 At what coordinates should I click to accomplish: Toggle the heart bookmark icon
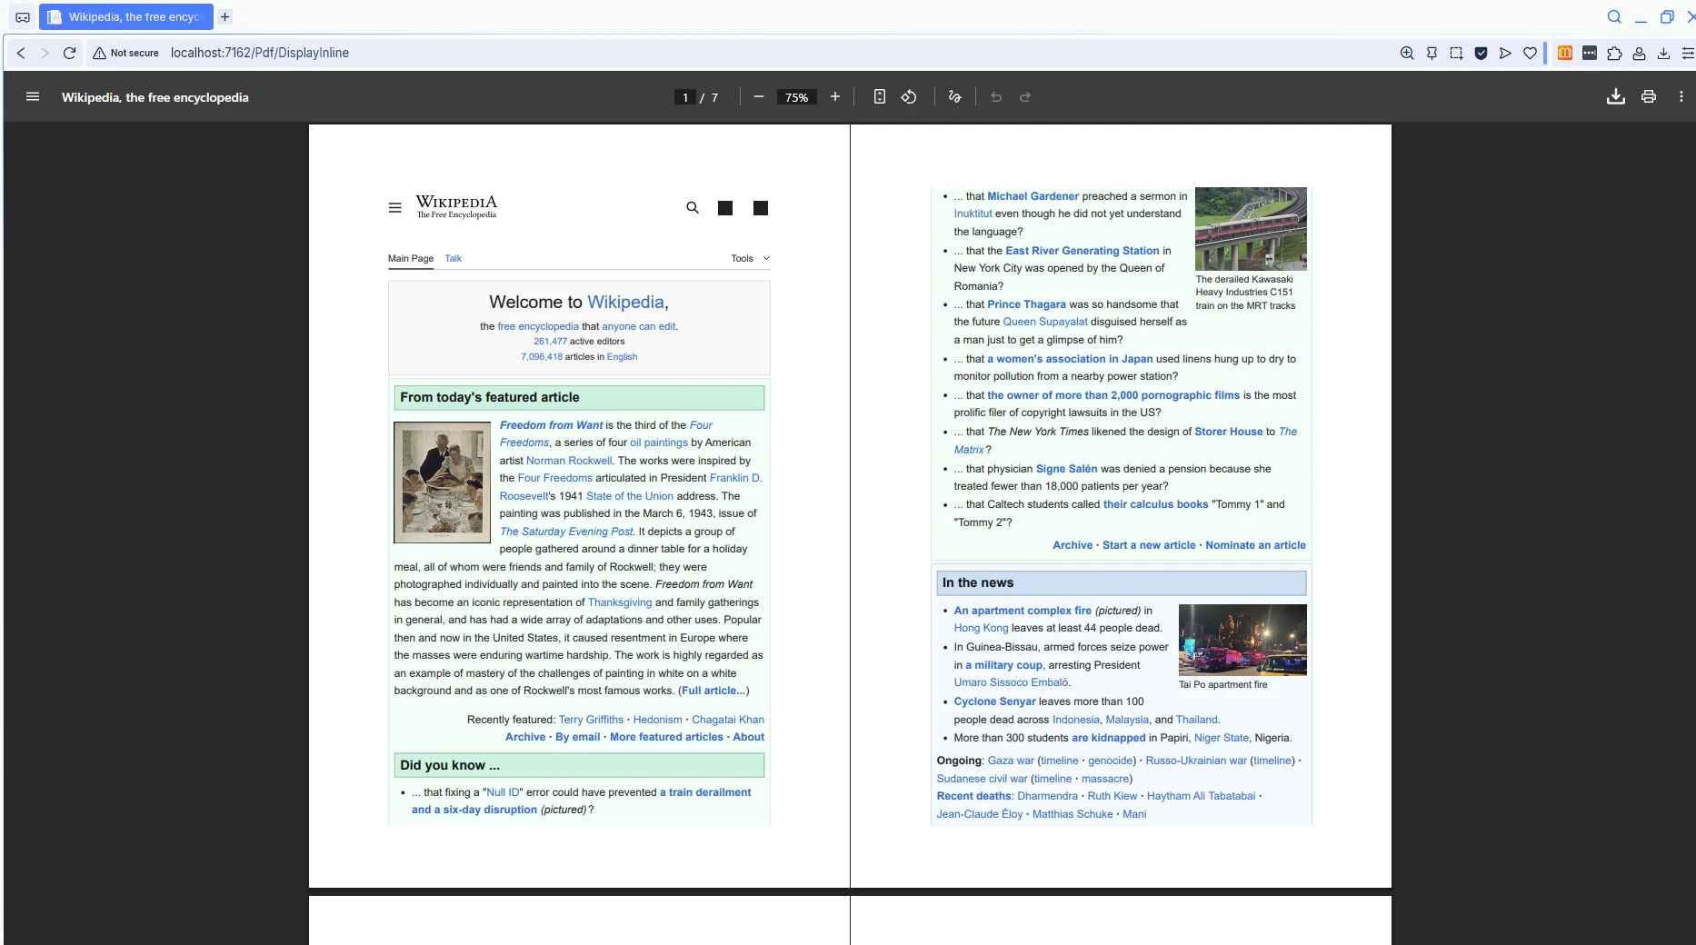[x=1531, y=53]
